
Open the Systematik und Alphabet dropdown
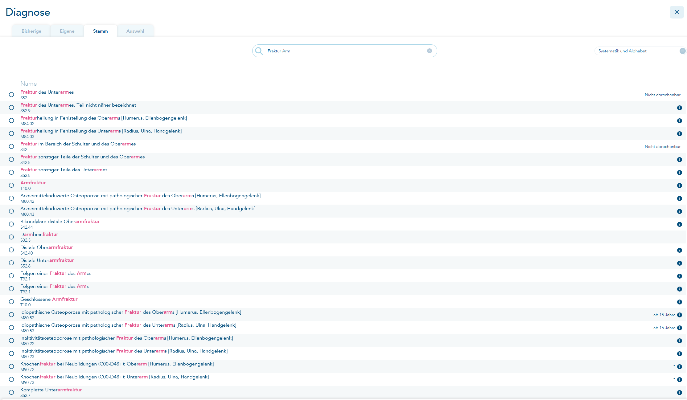coord(640,51)
